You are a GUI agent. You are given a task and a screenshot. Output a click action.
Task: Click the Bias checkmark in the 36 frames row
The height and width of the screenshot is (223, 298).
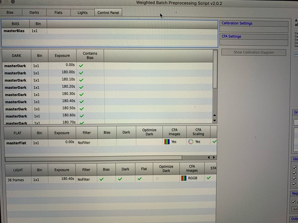(101, 179)
